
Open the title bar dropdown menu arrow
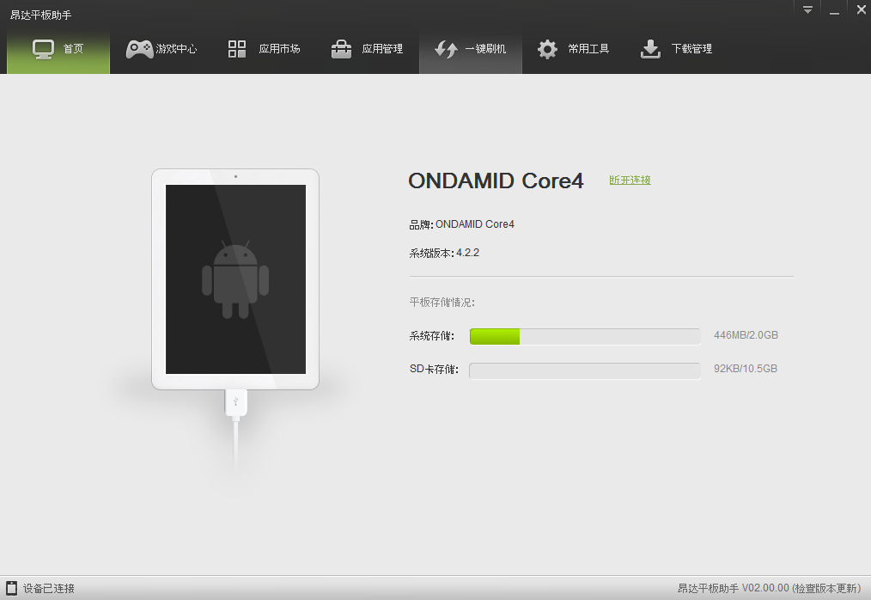pyautogui.click(x=807, y=9)
